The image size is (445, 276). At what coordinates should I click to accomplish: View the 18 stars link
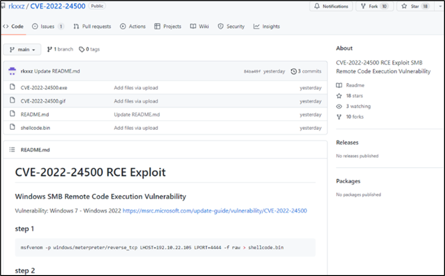point(354,96)
